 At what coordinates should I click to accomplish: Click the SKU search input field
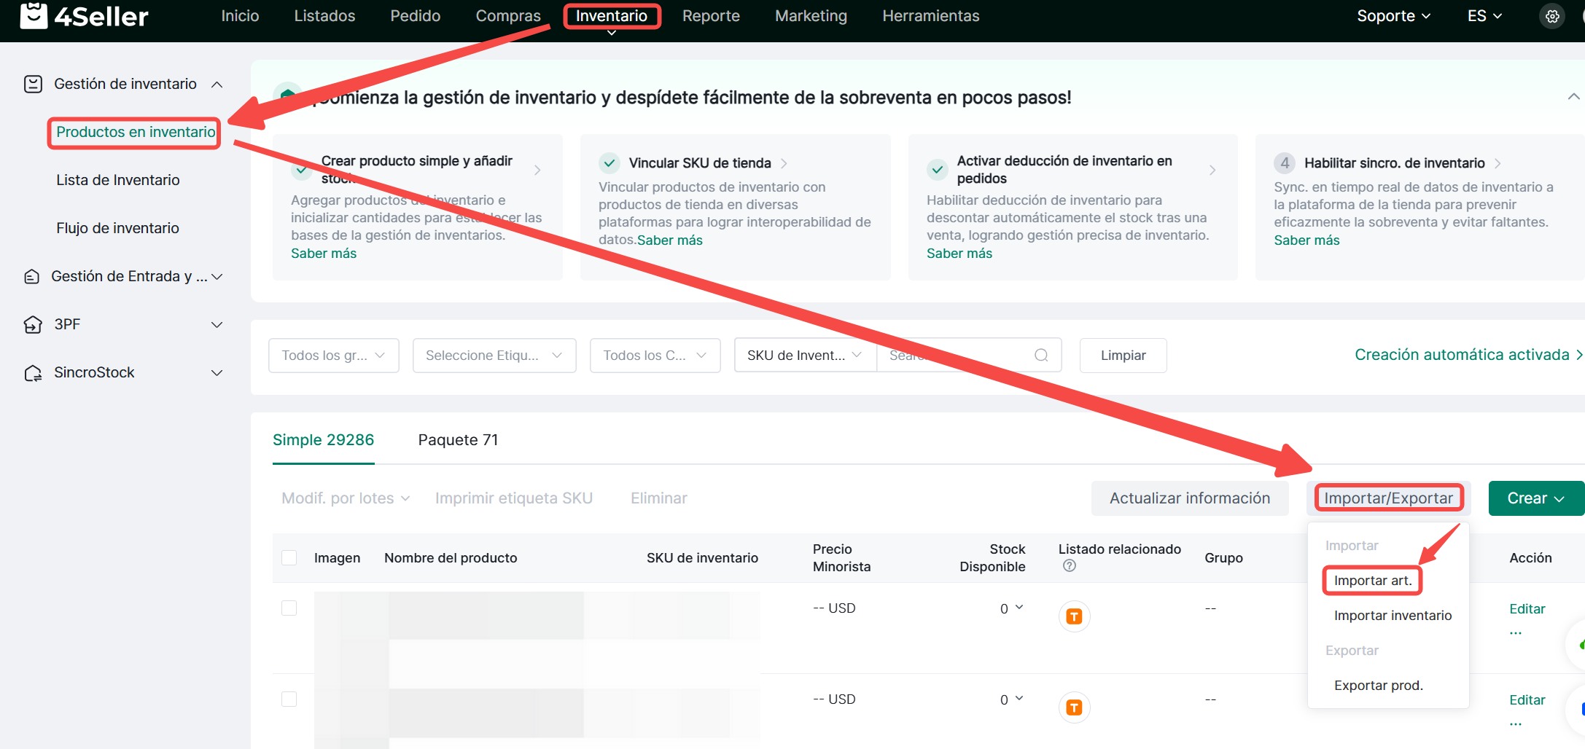(x=955, y=356)
